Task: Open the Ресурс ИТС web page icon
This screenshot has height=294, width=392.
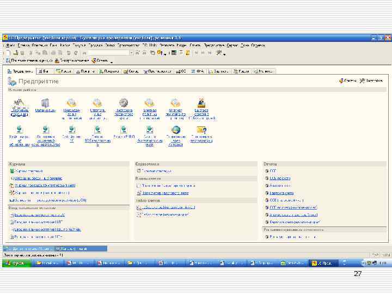Action: 124,130
